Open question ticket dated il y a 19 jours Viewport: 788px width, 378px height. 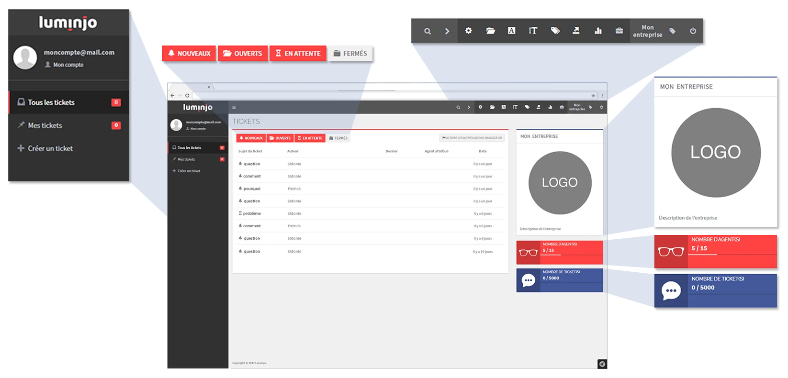tap(371, 251)
